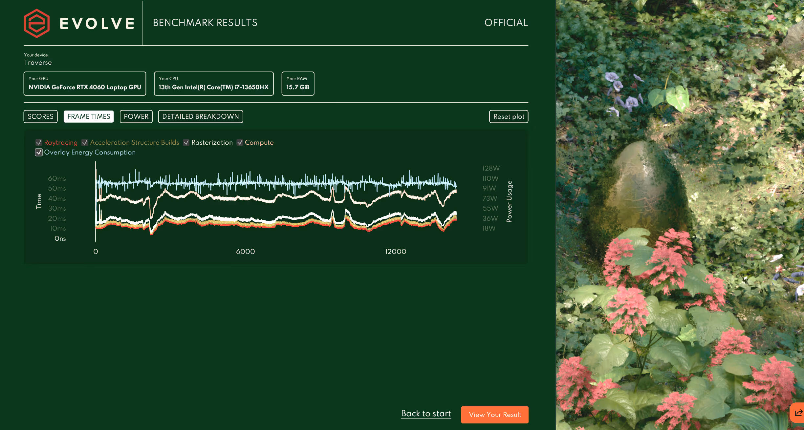Image resolution: width=804 pixels, height=430 pixels.
Task: Toggle the Rasterization series checkbox
Action: click(186, 142)
